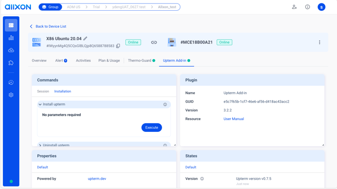Viewport: 337px width, 189px height.
Task: Click the device name X86 Ubuntu 20.04
Action: click(64, 39)
